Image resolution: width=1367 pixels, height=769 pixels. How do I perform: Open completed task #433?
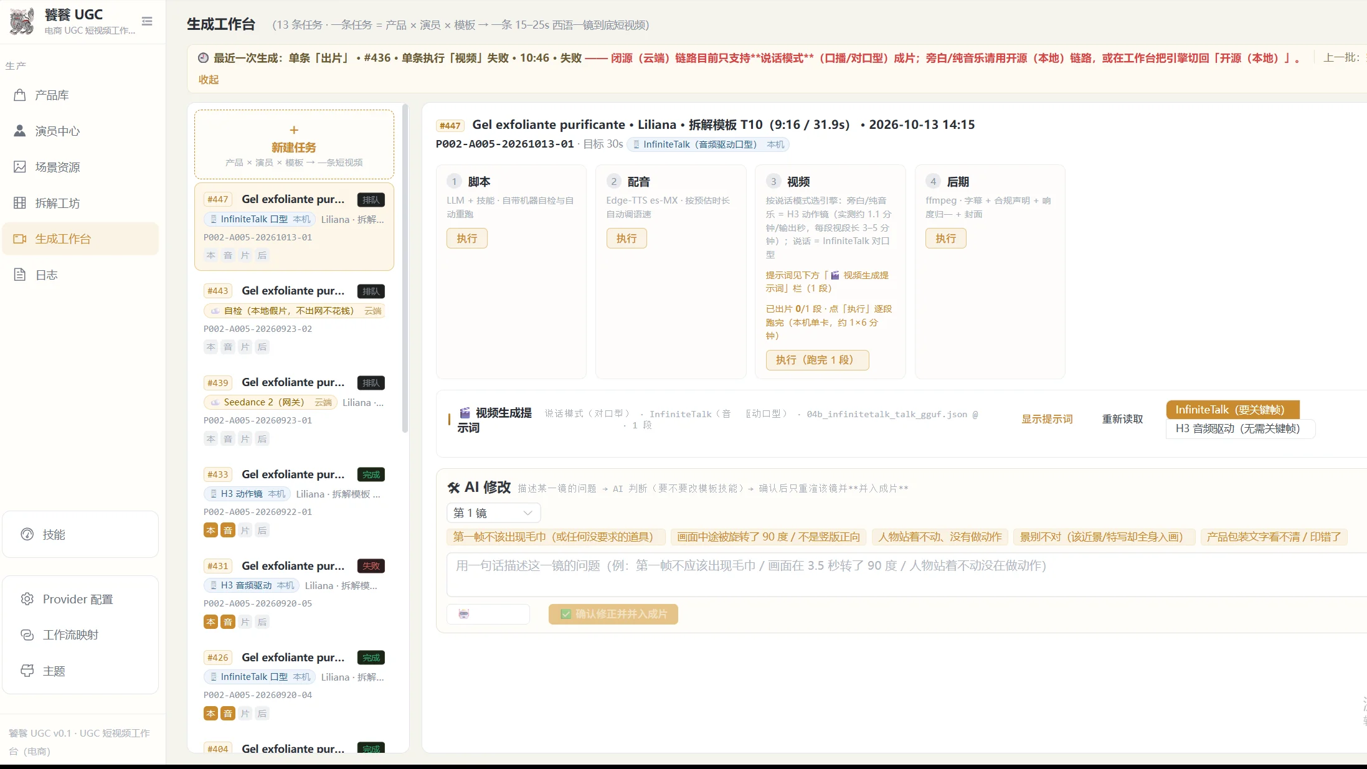(x=294, y=501)
